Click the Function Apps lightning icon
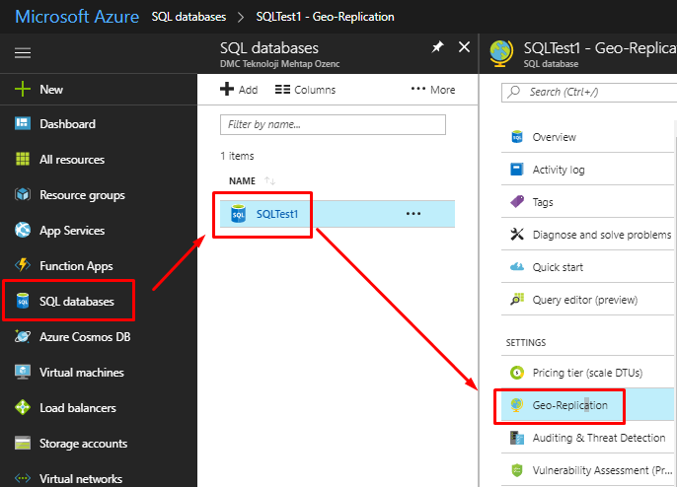Viewport: 677px width, 487px height. tap(23, 265)
